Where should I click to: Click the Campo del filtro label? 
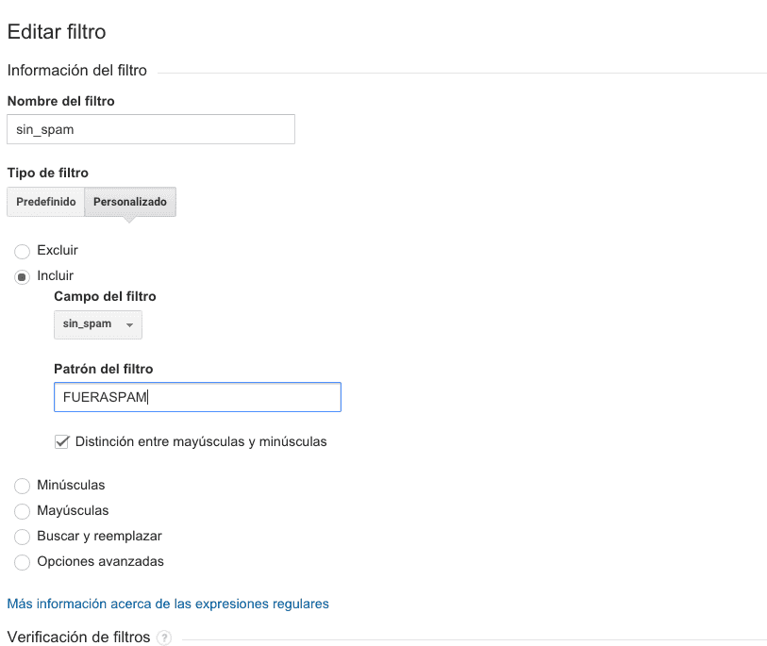pos(105,296)
